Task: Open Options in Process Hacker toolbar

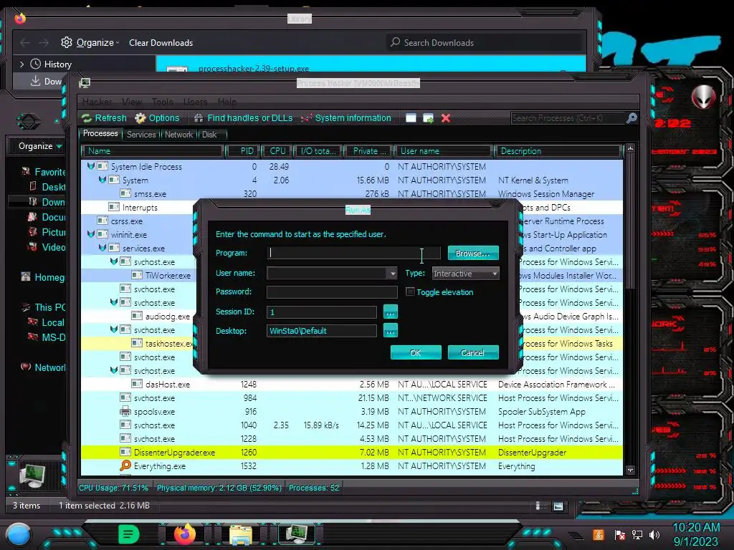Action: (157, 118)
